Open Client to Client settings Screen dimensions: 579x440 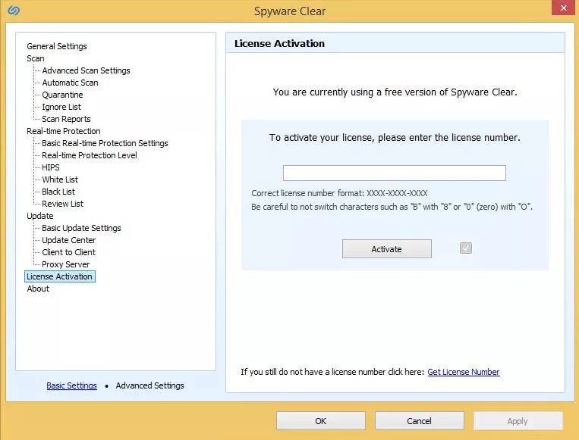(69, 252)
